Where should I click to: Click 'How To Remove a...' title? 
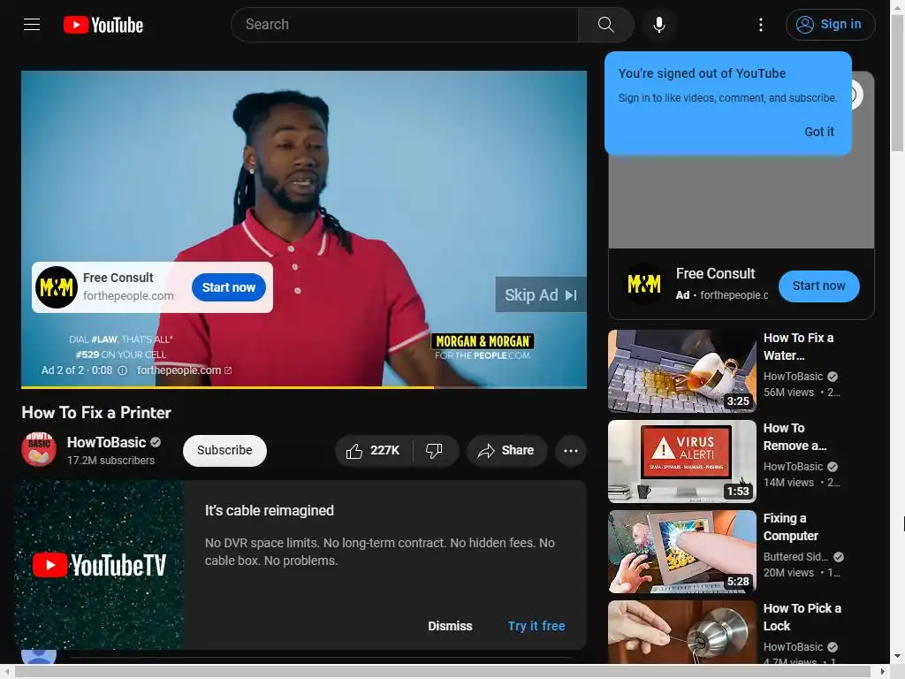point(795,437)
